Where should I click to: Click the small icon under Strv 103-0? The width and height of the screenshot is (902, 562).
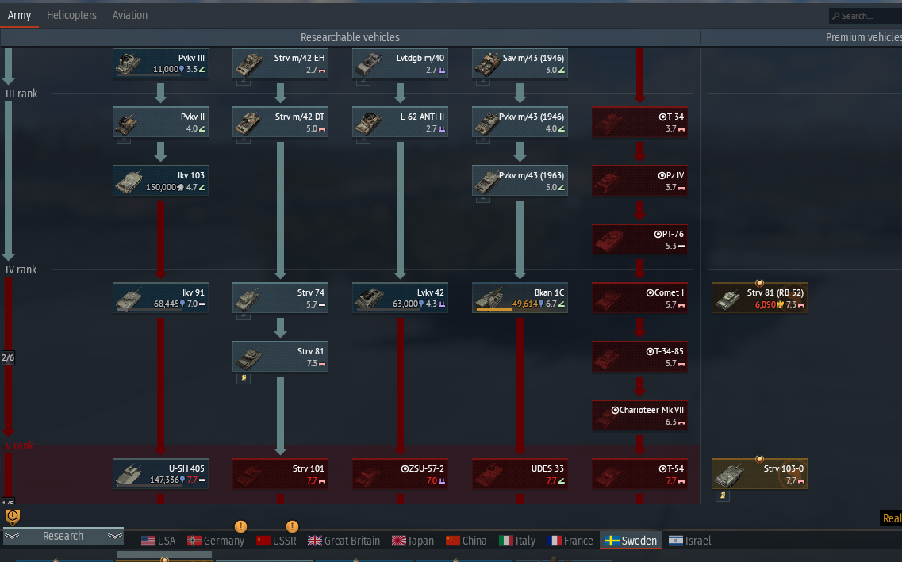point(723,495)
